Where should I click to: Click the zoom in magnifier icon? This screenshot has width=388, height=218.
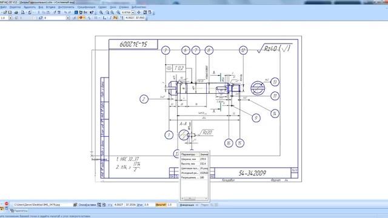point(107,12)
